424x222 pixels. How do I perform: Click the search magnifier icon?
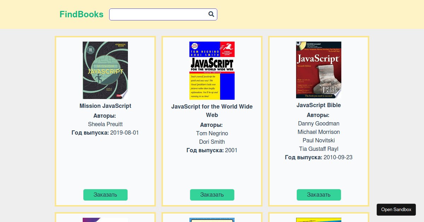[211, 14]
